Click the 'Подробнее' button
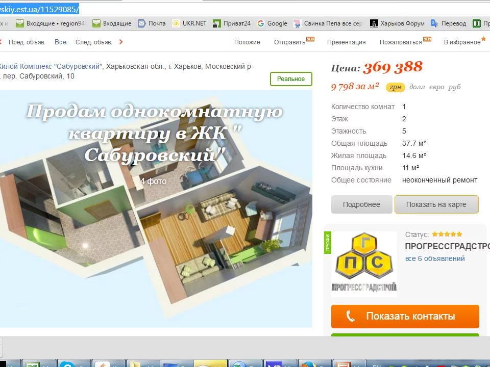 coord(361,204)
